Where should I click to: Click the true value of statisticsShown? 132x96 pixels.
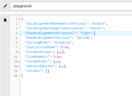pyautogui.click(x=65, y=47)
